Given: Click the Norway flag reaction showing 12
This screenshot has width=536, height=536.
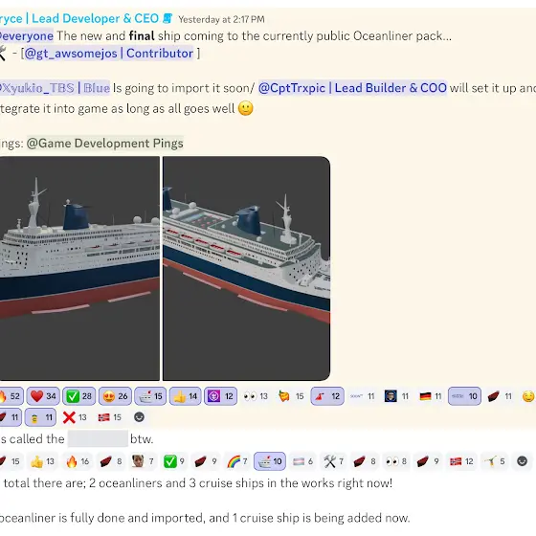Looking at the screenshot, I should click(461, 461).
